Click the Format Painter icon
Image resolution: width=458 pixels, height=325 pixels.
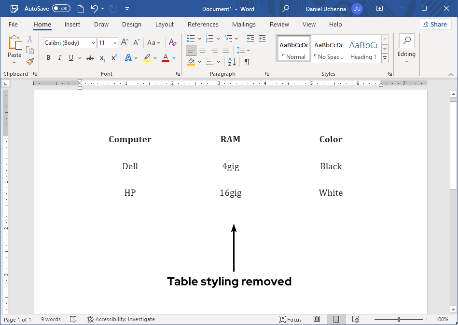point(29,61)
